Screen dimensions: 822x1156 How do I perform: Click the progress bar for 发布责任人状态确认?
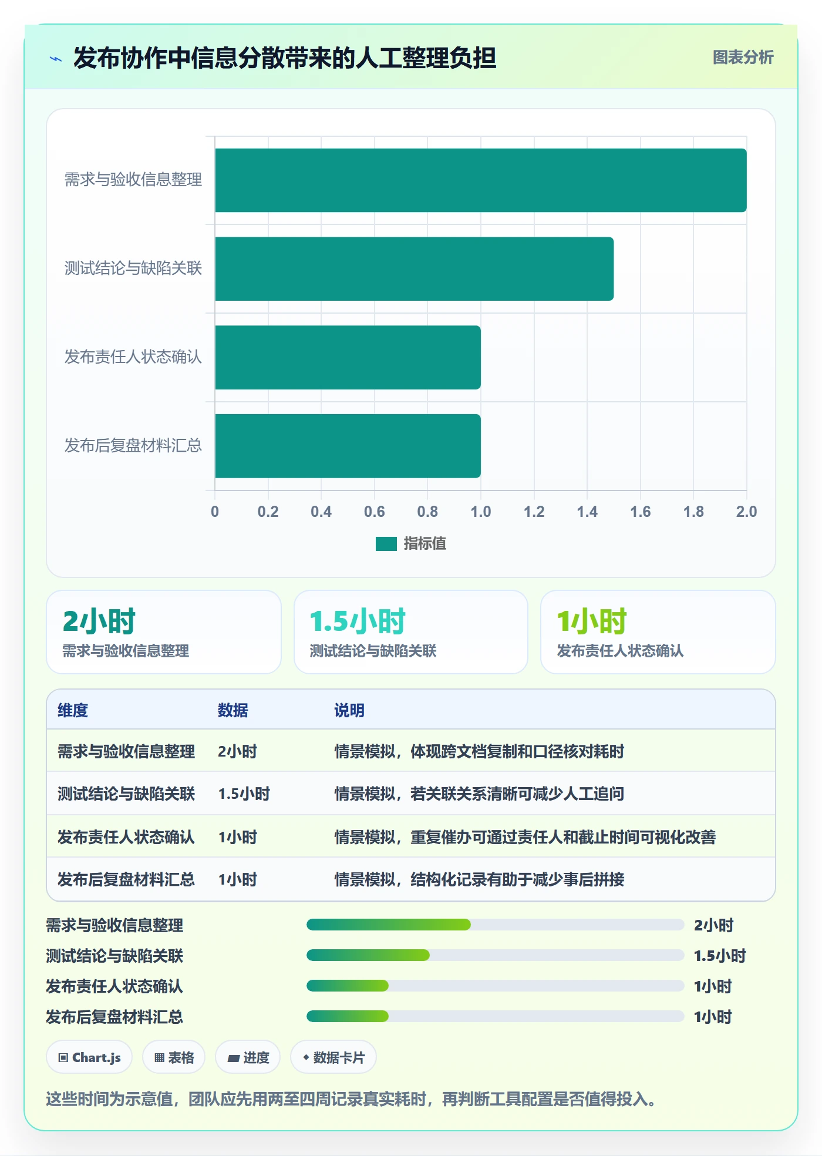(x=495, y=986)
